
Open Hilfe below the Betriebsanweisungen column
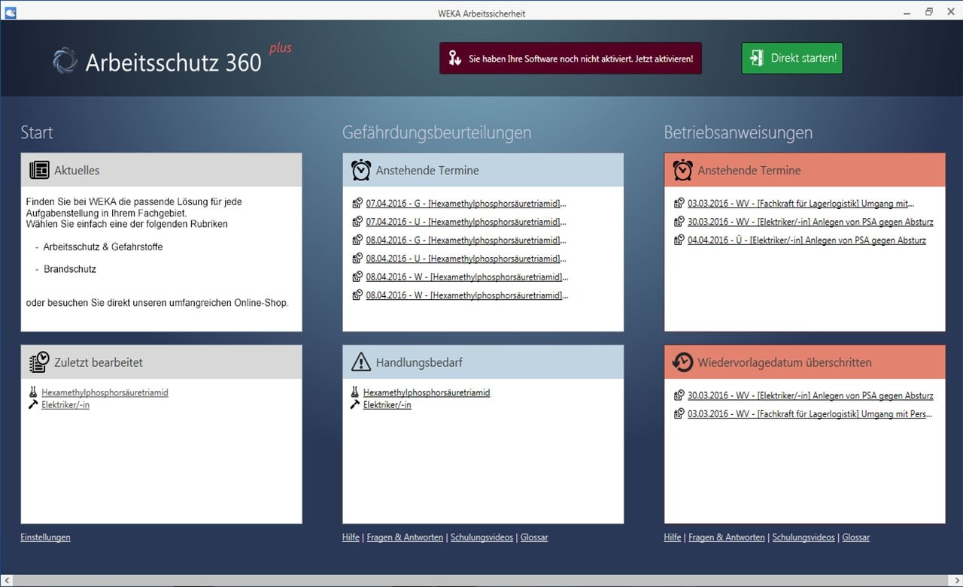(673, 537)
